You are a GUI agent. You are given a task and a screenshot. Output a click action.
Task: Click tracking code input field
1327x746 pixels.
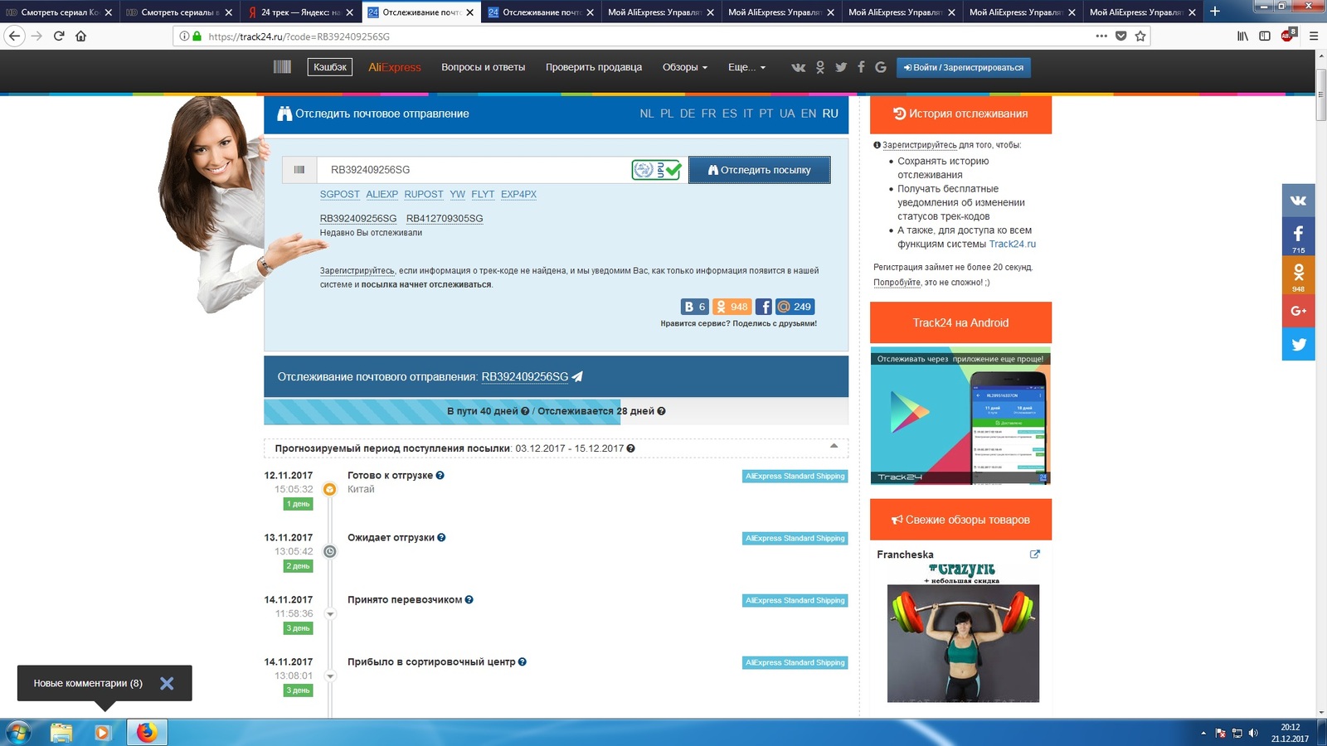[x=473, y=170]
